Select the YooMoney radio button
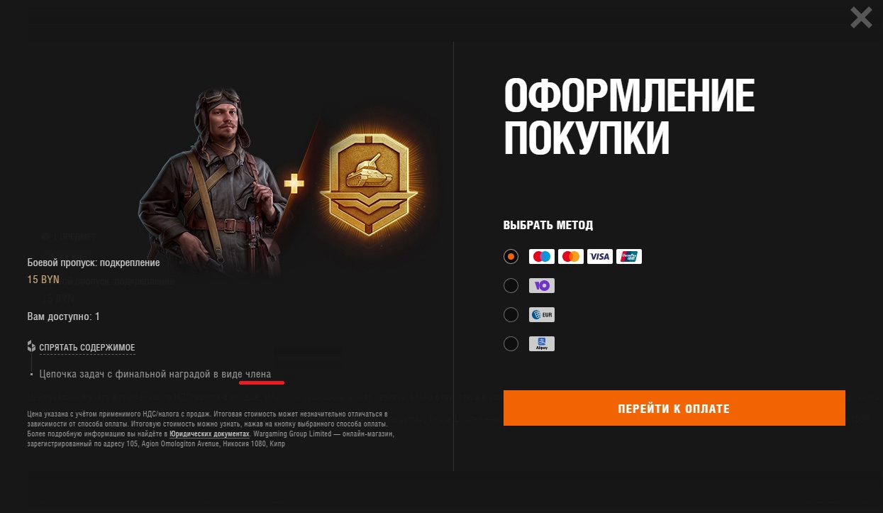This screenshot has width=883, height=513. [x=511, y=286]
